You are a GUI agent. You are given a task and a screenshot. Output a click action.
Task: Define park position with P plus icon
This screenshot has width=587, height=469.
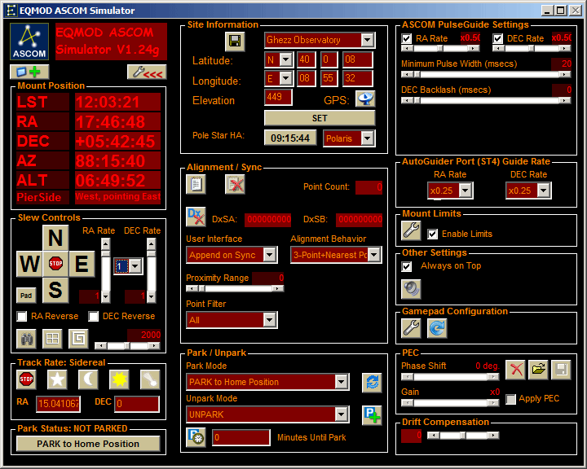(x=372, y=415)
